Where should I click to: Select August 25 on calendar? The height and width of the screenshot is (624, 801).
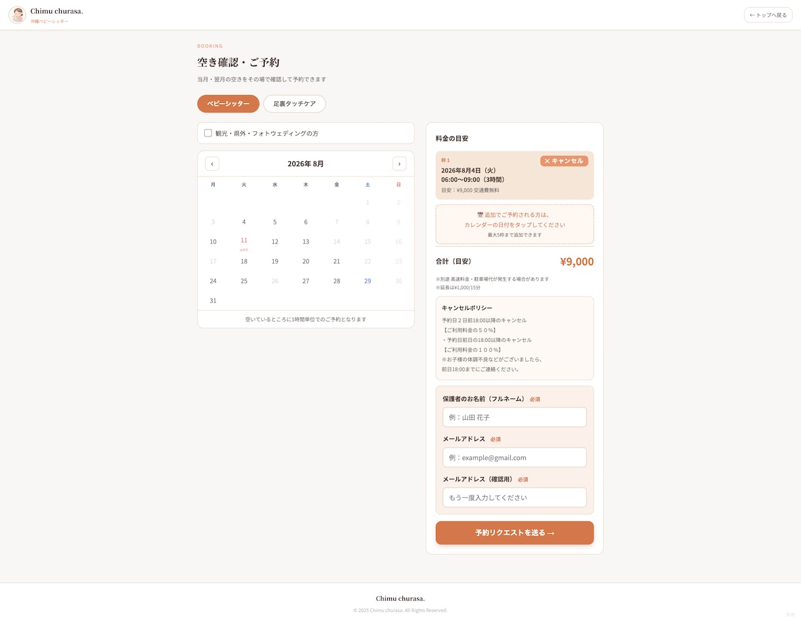tap(244, 281)
